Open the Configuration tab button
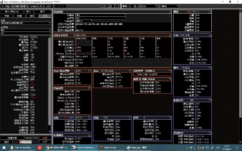 tap(43, 12)
